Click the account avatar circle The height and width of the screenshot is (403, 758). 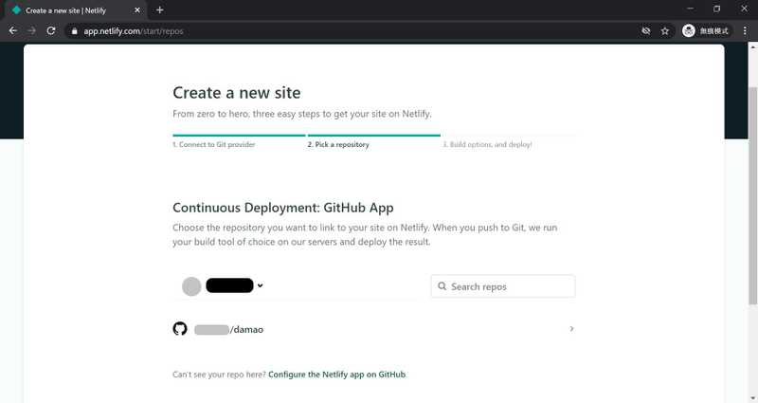pos(191,286)
